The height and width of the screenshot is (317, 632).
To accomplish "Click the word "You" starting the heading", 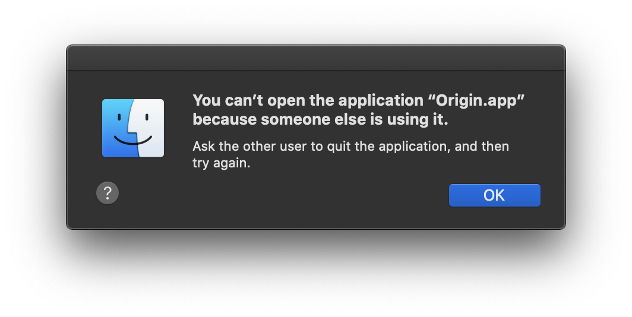I will 207,100.
